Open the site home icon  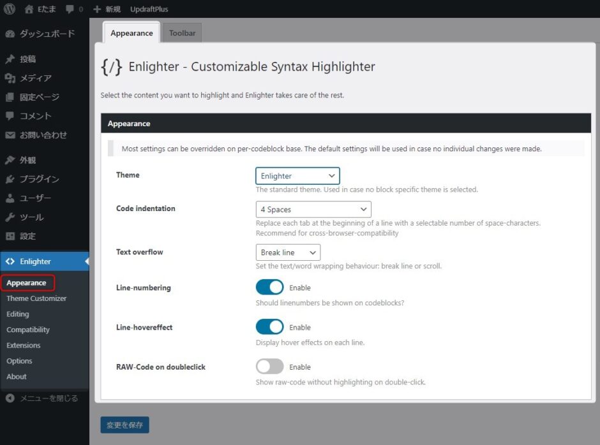click(x=29, y=9)
